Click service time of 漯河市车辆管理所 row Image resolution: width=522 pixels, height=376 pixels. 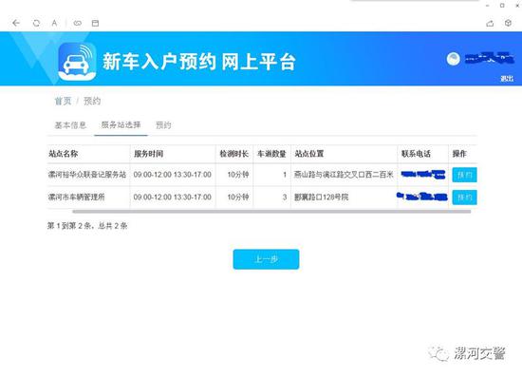(173, 197)
